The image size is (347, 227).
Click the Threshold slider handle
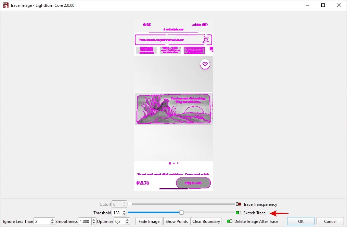[181, 213]
